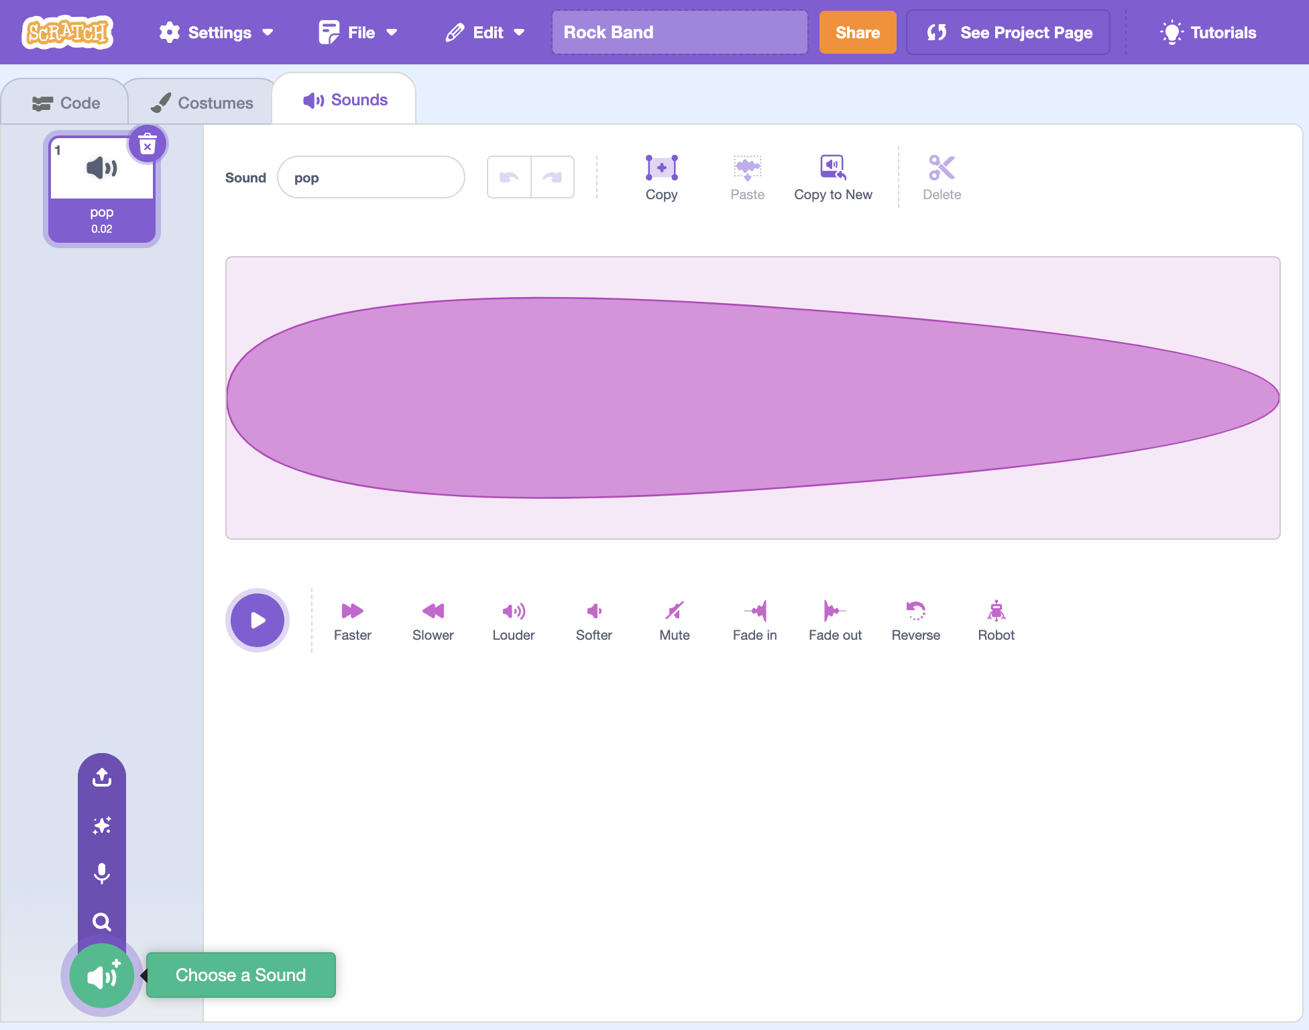Open the Edit menu
Viewport: 1309px width, 1030px height.
(x=484, y=32)
